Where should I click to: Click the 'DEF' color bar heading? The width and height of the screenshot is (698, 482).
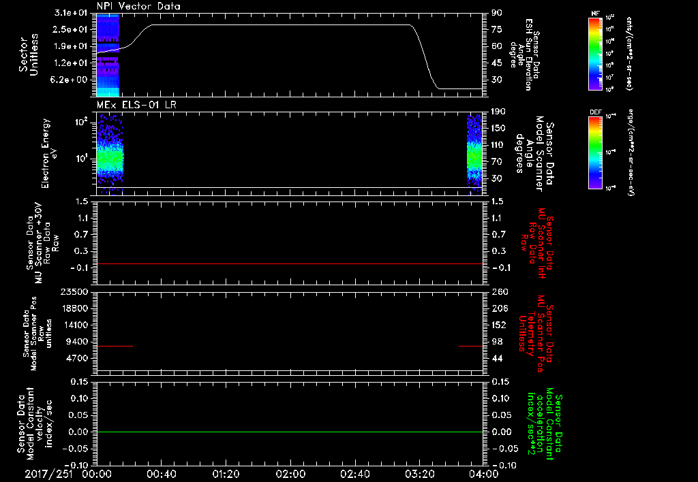595,112
